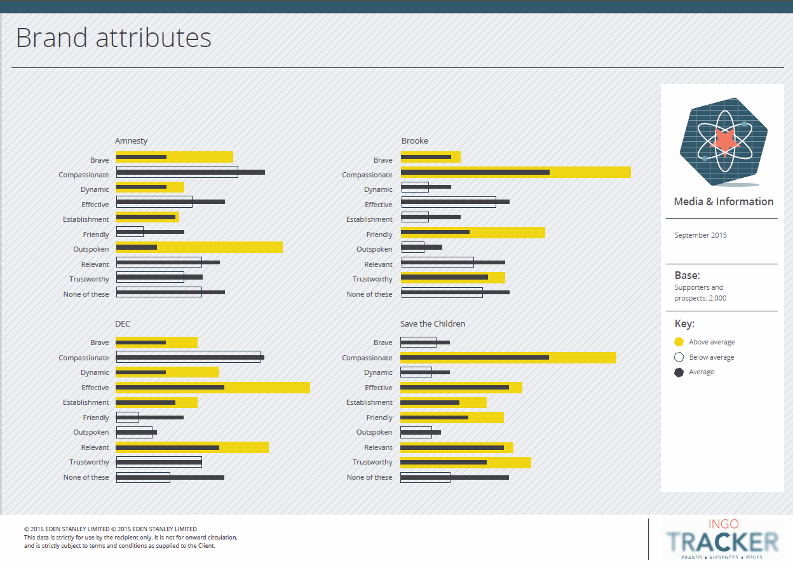Select the yellow Dynamic bar in DEC chart
The height and width of the screenshot is (563, 793).
point(167,372)
